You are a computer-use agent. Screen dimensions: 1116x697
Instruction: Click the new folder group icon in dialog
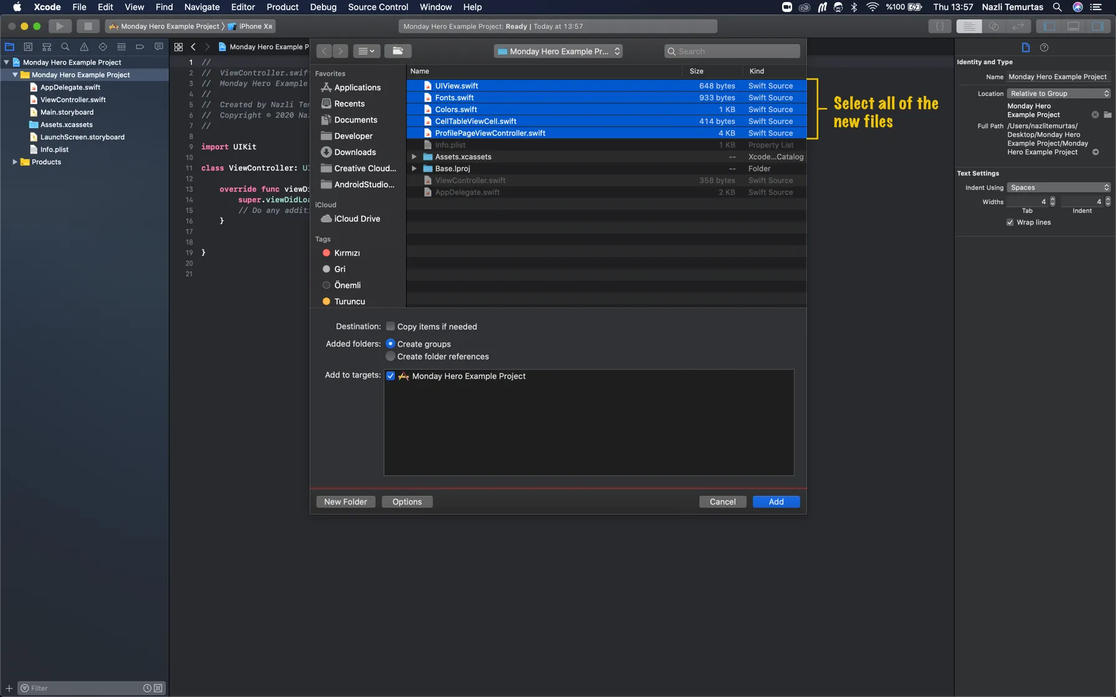pos(398,51)
